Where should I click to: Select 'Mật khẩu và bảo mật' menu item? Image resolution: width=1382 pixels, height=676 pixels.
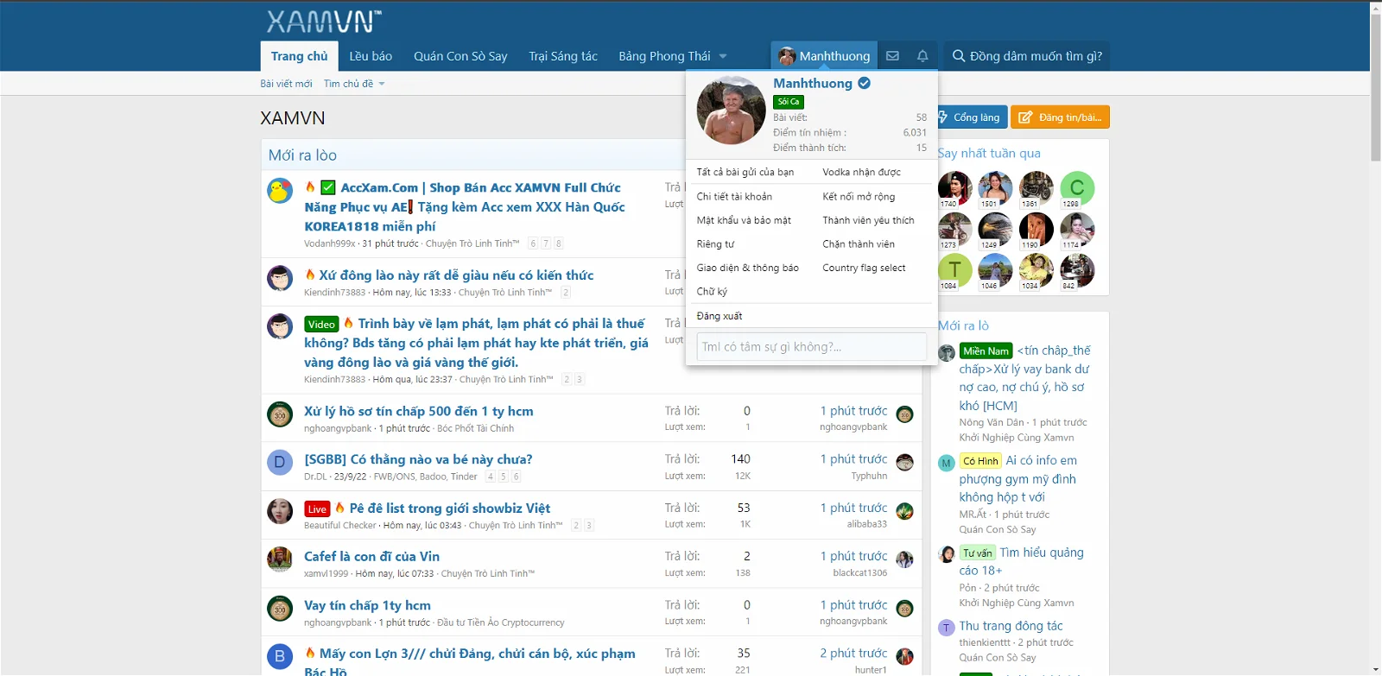click(744, 221)
